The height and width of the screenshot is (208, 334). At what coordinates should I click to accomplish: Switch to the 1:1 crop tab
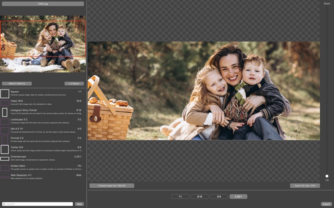pyautogui.click(x=180, y=196)
